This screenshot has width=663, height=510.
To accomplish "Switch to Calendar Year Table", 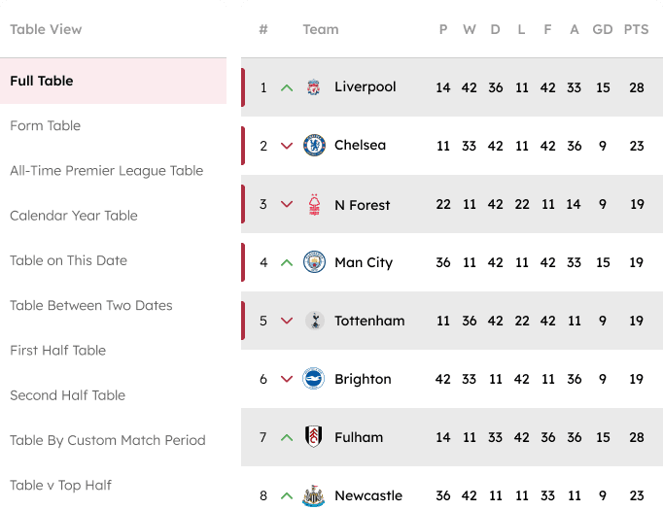I will 74,216.
